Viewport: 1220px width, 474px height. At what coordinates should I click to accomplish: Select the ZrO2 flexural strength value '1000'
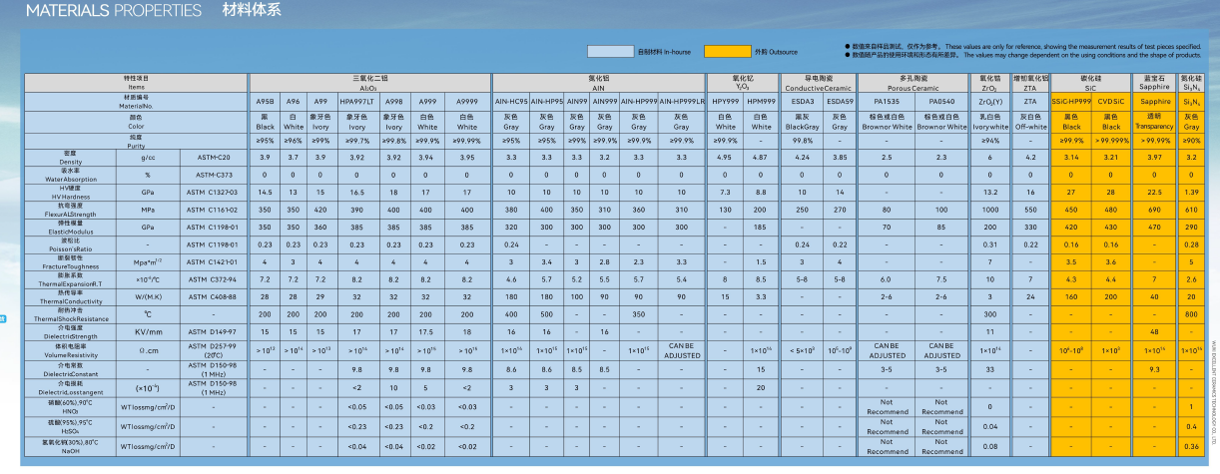(x=990, y=209)
